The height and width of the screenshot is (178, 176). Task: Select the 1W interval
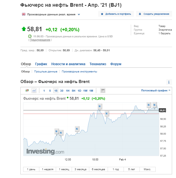[85, 91]
